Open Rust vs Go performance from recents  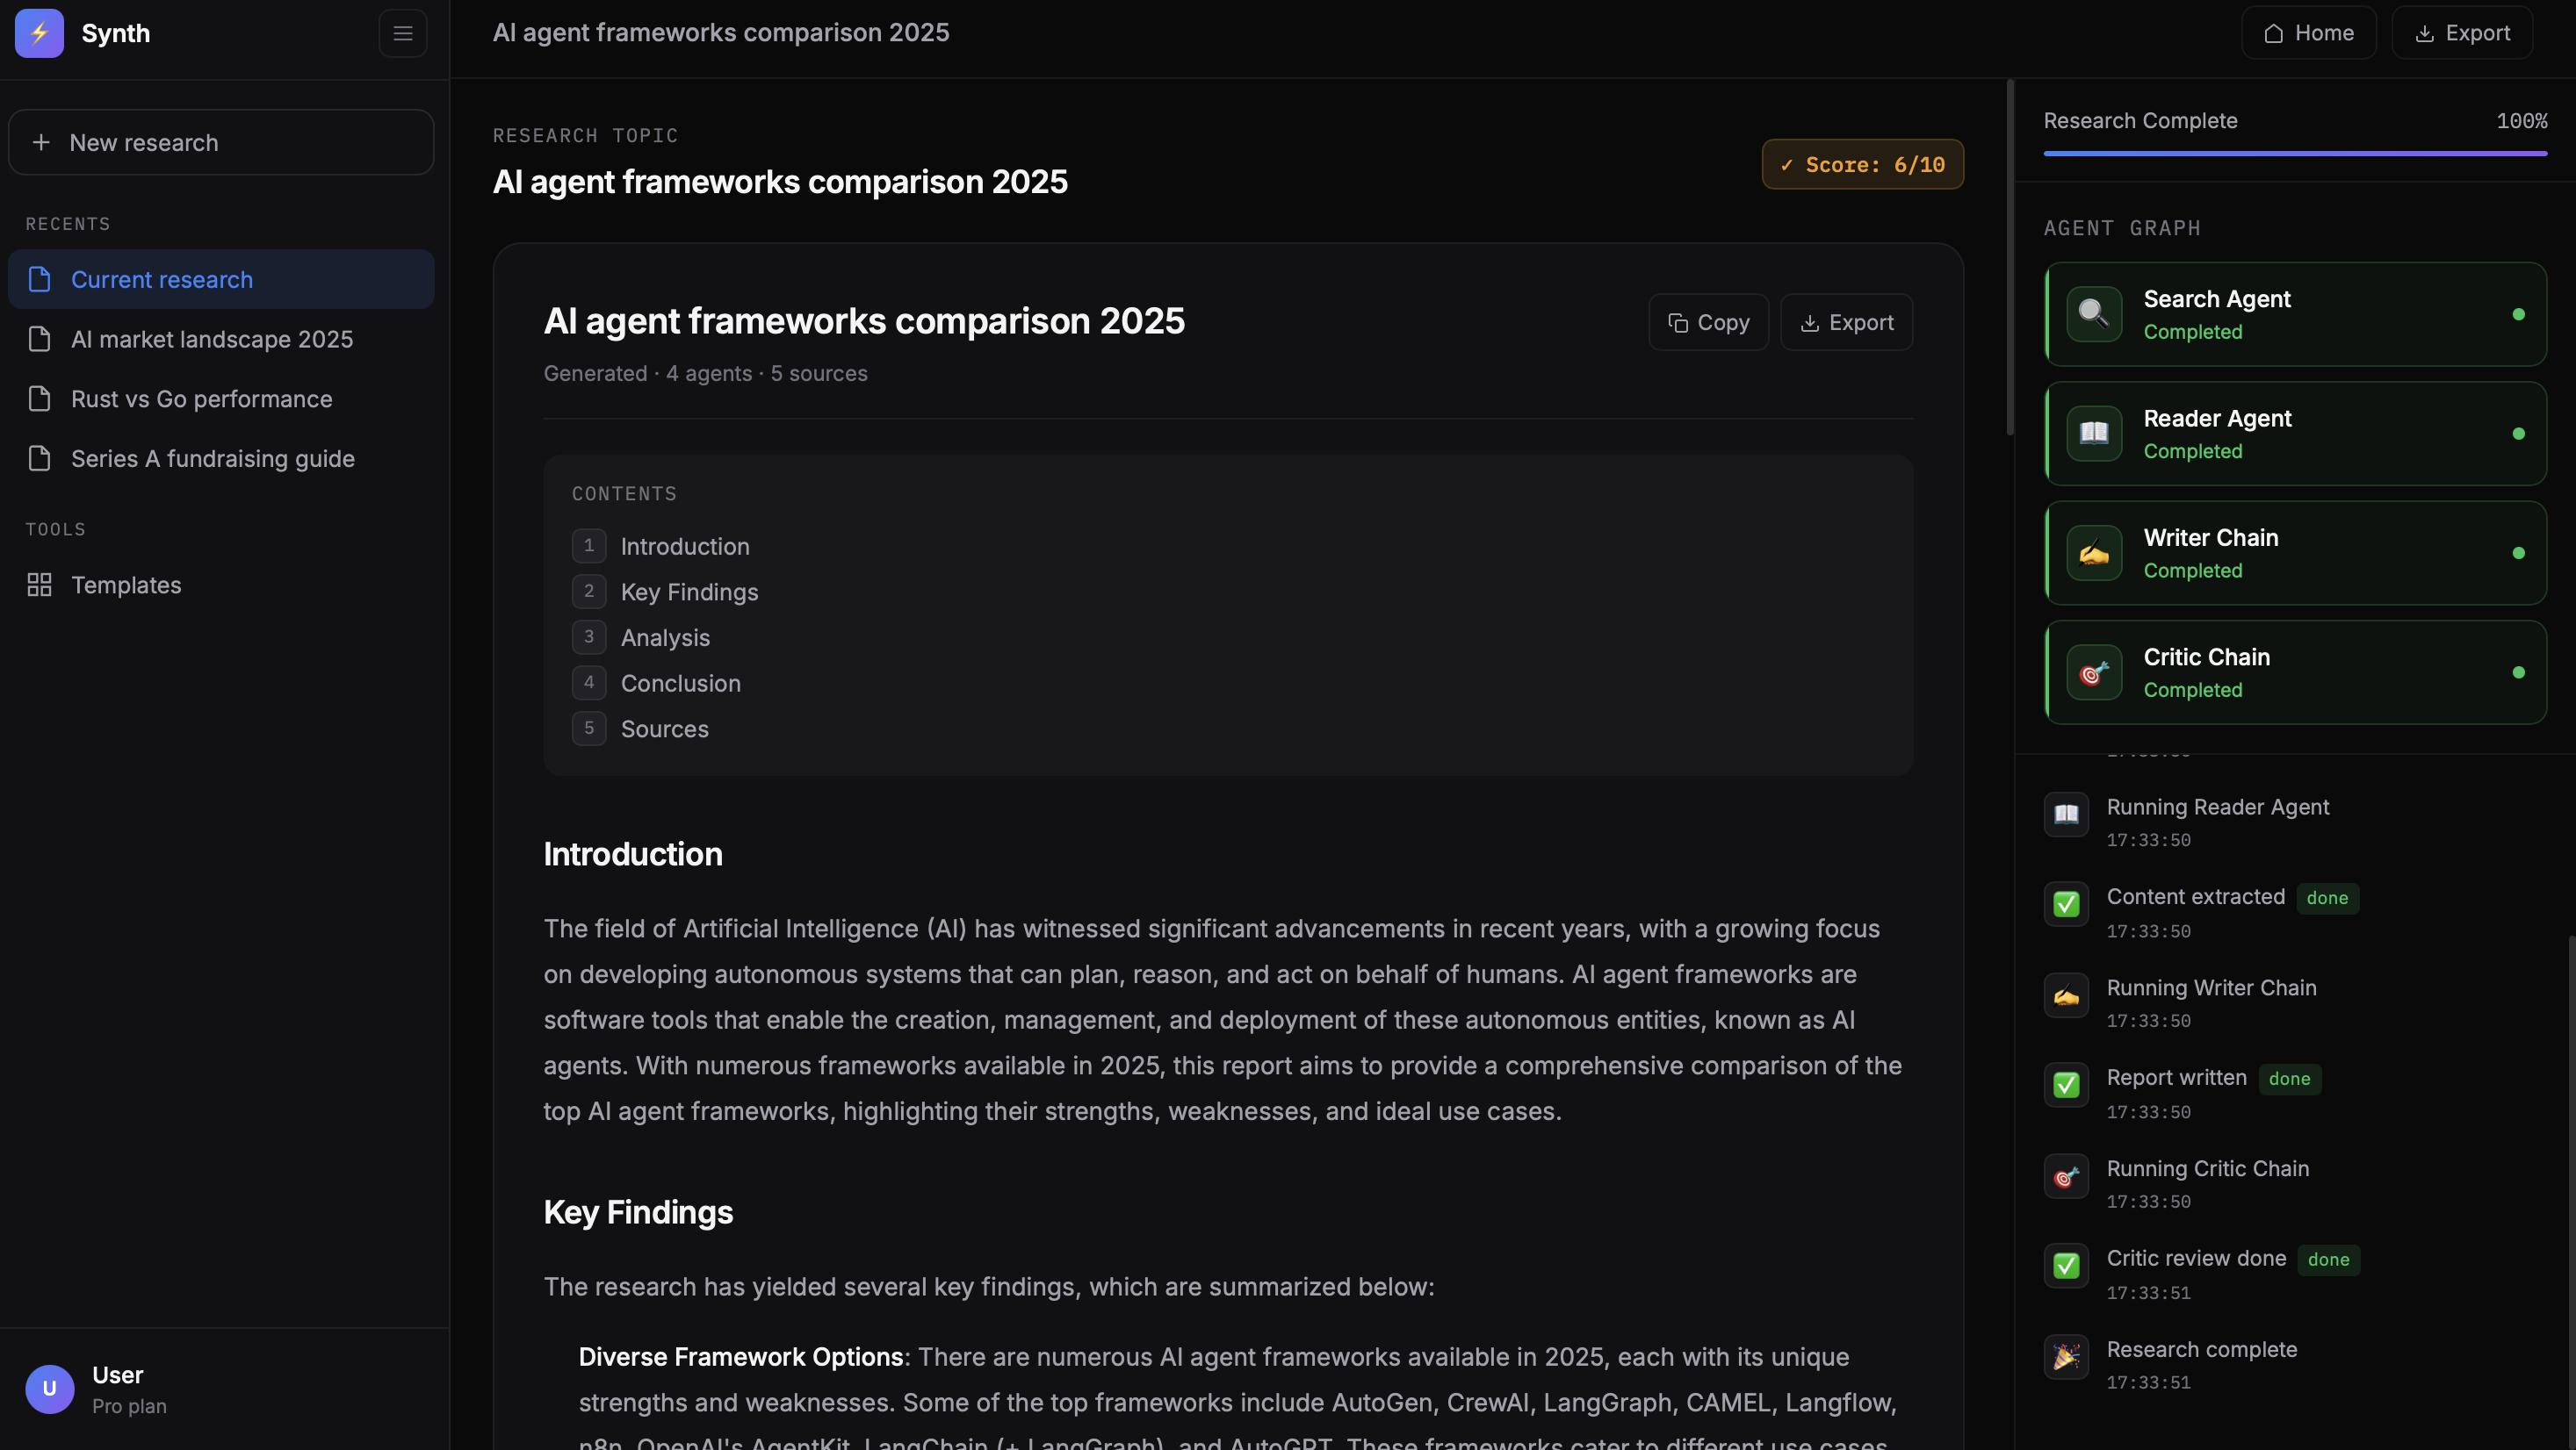pyautogui.click(x=221, y=398)
